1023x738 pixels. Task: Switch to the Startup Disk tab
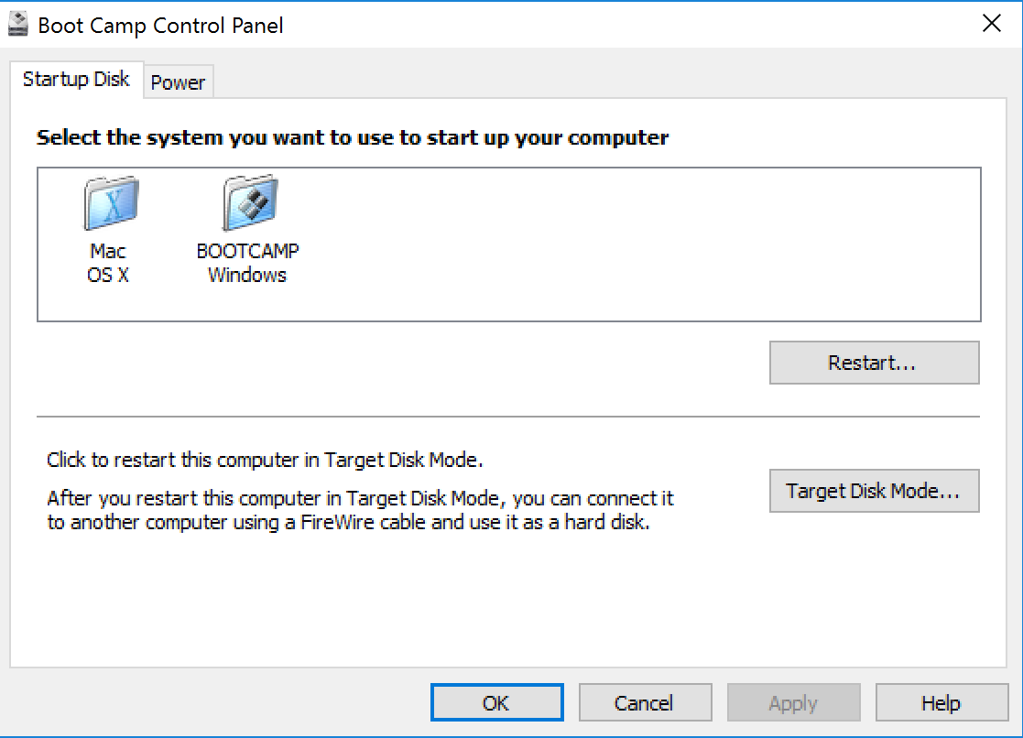coord(76,80)
